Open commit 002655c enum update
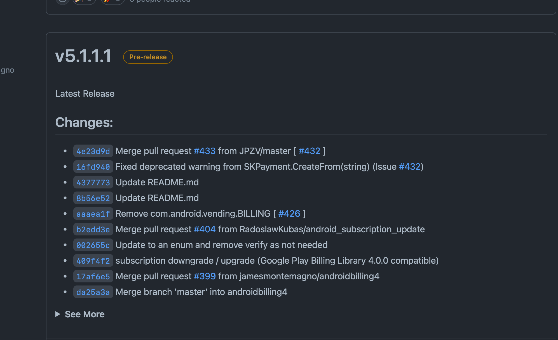The width and height of the screenshot is (558, 340). pos(93,245)
